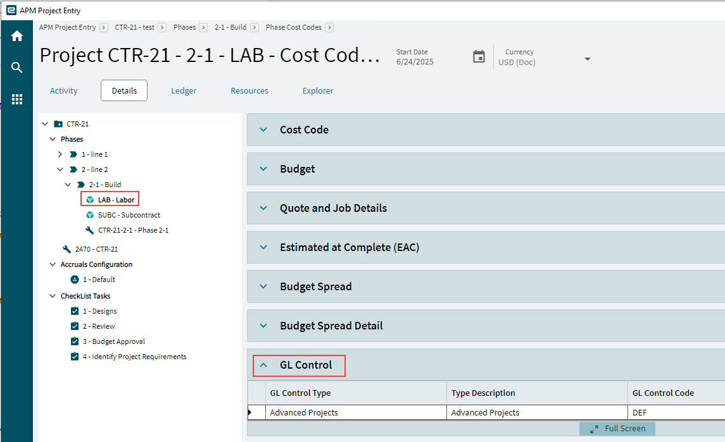Open the Explorer tab
Image resolution: width=725 pixels, height=442 pixels.
click(x=318, y=90)
